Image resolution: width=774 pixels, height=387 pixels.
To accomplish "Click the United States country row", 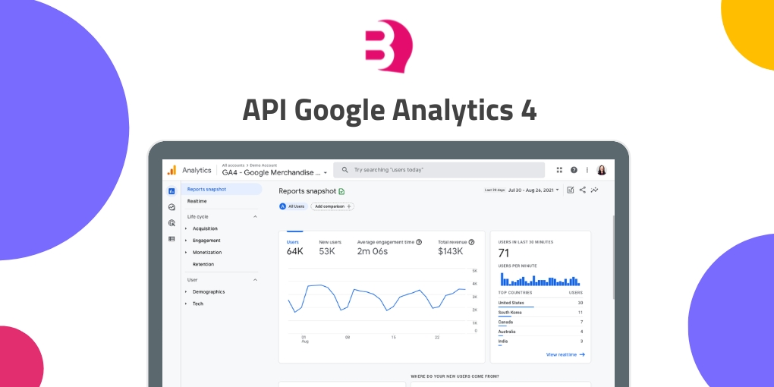I will click(x=540, y=304).
